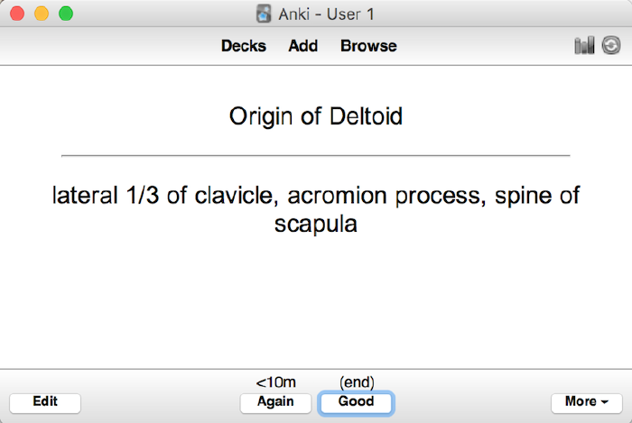Viewport: 632px width, 423px height.
Task: Click the Anki app icon in title bar
Action: pos(265,14)
